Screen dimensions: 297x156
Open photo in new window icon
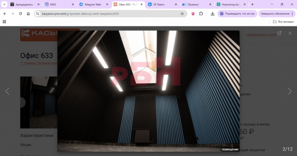[x=280, y=33]
